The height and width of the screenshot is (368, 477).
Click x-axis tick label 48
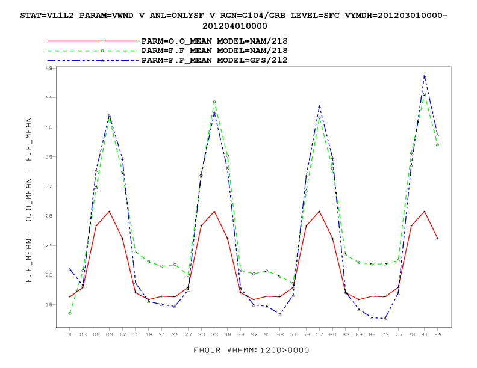coord(280,334)
